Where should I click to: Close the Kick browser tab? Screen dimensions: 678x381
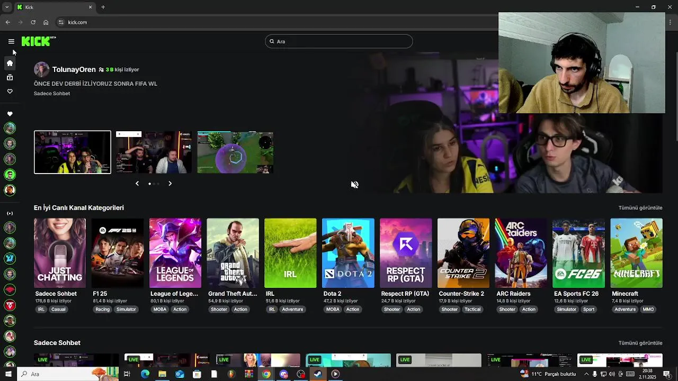point(90,7)
